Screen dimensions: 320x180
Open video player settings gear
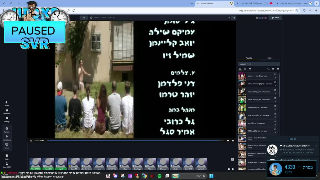(228, 140)
